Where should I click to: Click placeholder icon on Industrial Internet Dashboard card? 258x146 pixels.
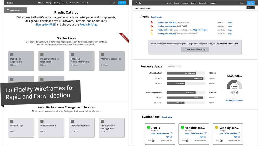coord(42,55)
